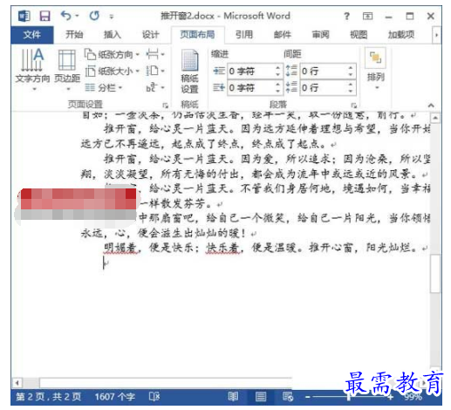451x410 pixels.
Task: Open the 文字方向 text direction menu
Action: point(32,70)
